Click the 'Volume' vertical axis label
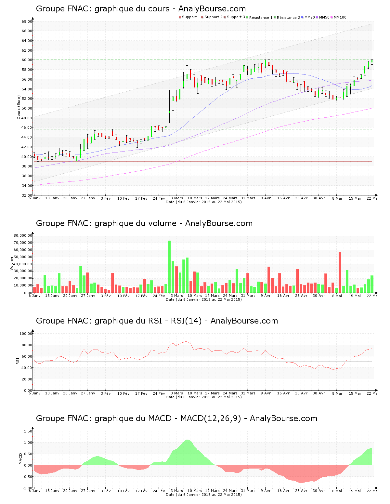Image resolution: width=390 pixels, height=504 pixels. pyautogui.click(x=12, y=263)
